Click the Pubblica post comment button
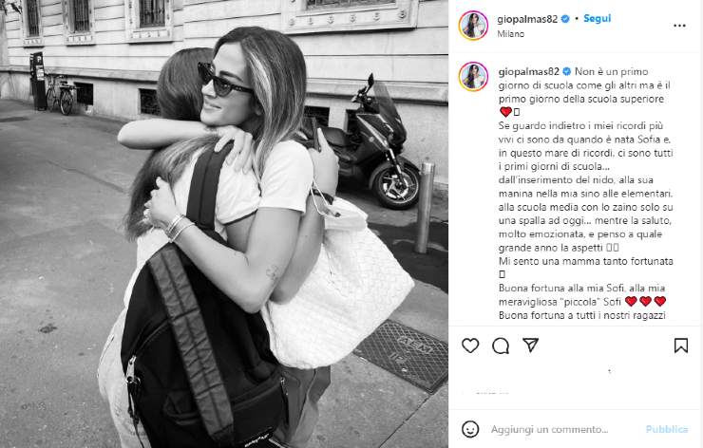This screenshot has width=703, height=448. pos(666,429)
